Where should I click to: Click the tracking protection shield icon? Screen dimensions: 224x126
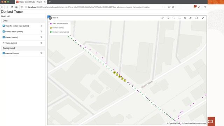pyautogui.click(x=22, y=7)
